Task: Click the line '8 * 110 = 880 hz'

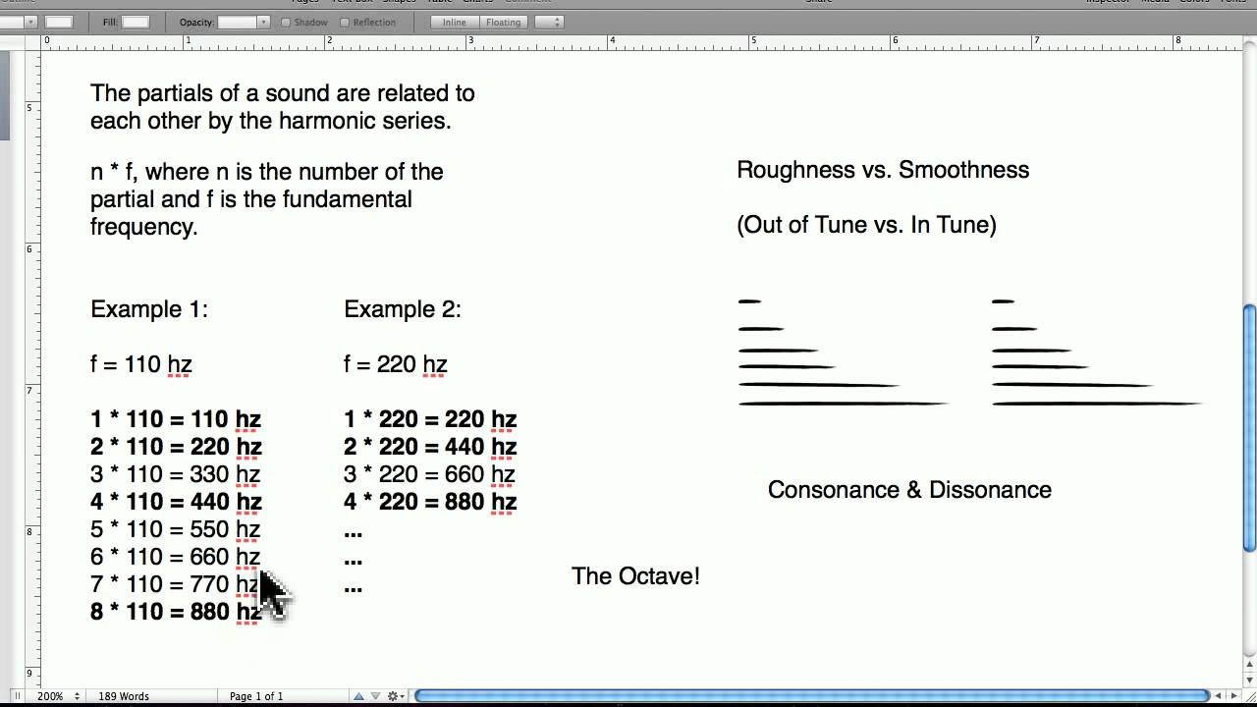Action: pos(176,612)
